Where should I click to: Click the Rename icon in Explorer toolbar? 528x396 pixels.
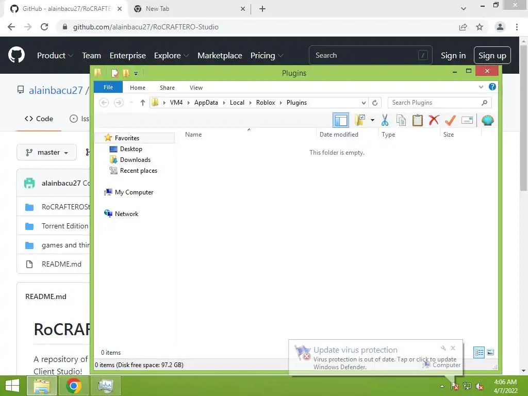[x=467, y=120]
